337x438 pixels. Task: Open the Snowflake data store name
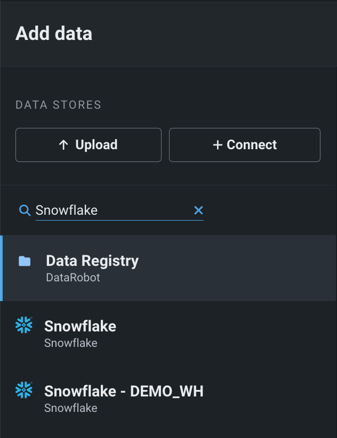tap(80, 326)
